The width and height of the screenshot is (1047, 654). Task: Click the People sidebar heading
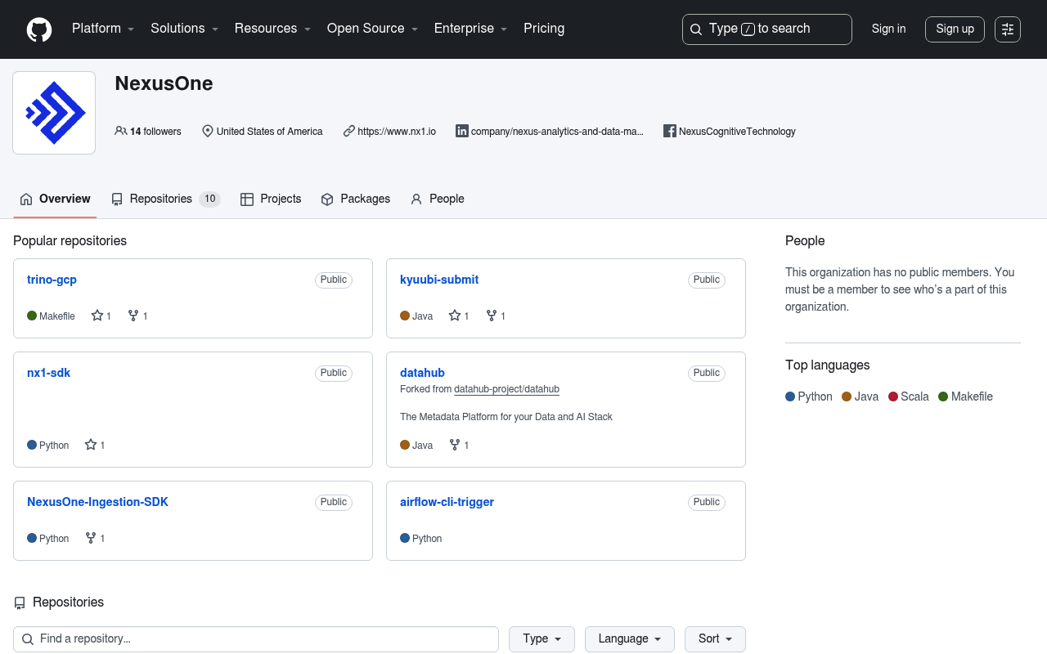click(x=805, y=241)
